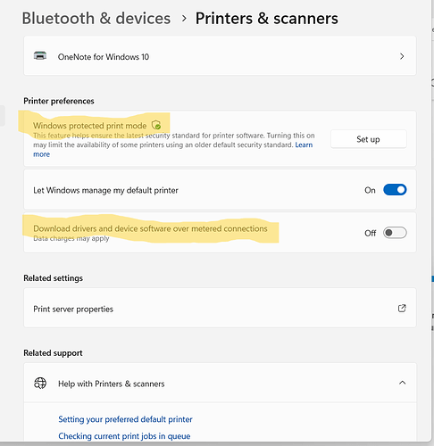Viewport: 434px width, 446px height.
Task: Open Checking current print jobs in queue link
Action: click(x=124, y=436)
